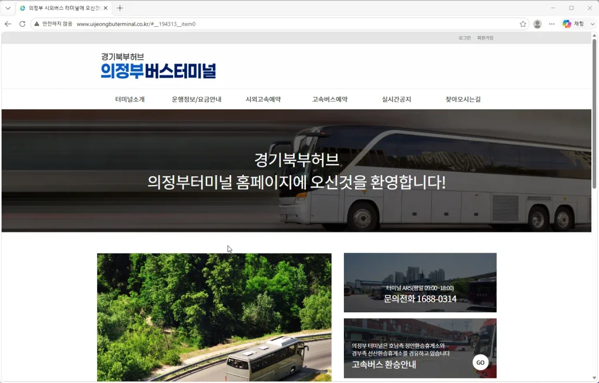Open the 터미널소개 menu

[x=130, y=99]
